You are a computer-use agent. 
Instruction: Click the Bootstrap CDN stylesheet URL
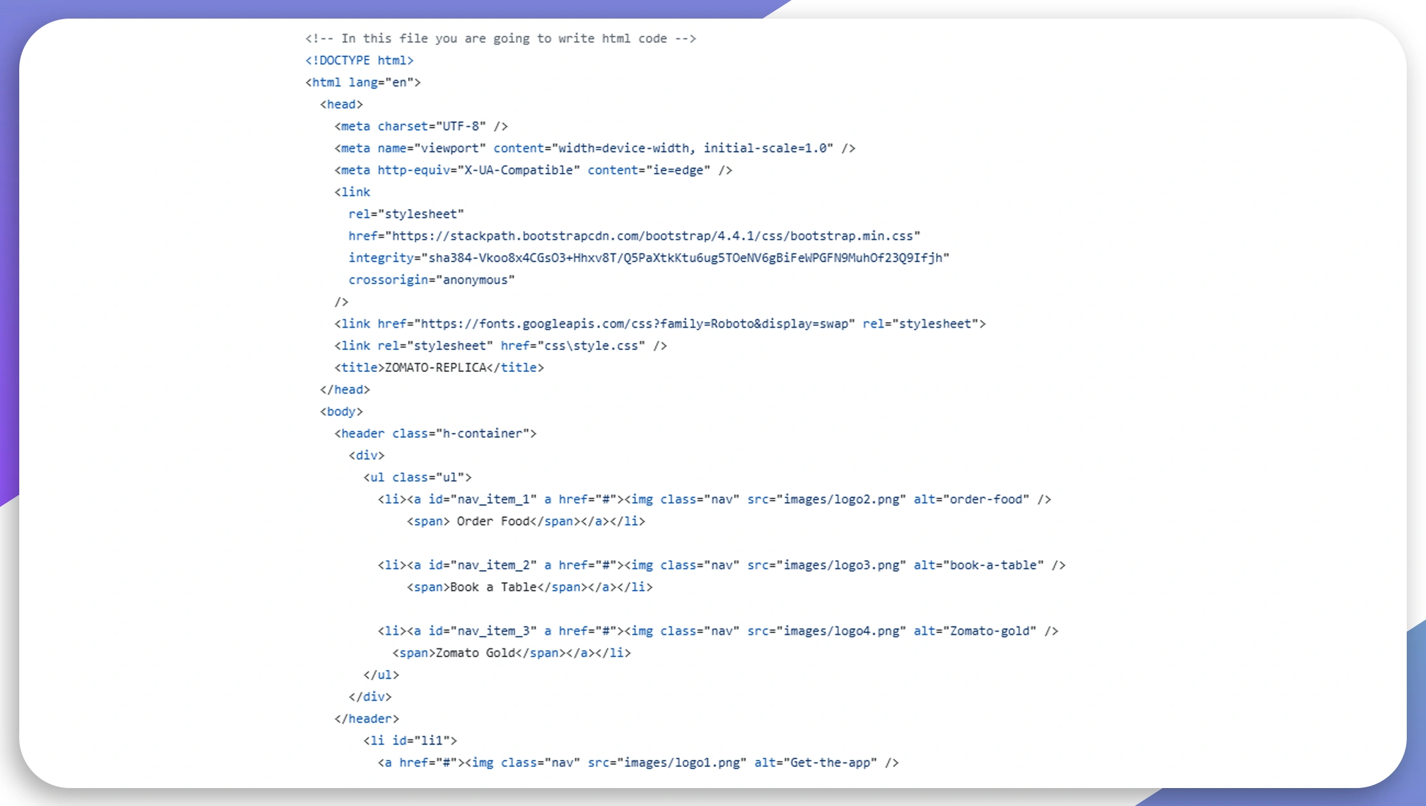pos(652,236)
